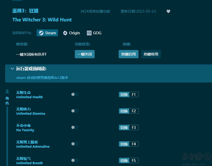Click the 一键关闭 button
The height and width of the screenshot is (166, 212).
click(x=85, y=54)
